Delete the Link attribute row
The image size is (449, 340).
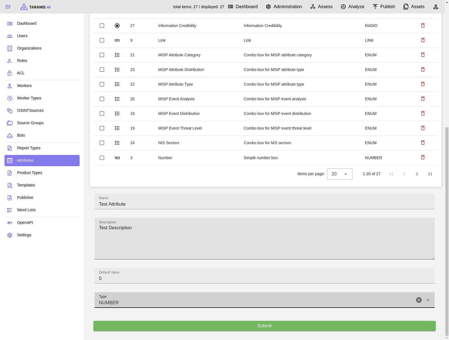click(423, 40)
